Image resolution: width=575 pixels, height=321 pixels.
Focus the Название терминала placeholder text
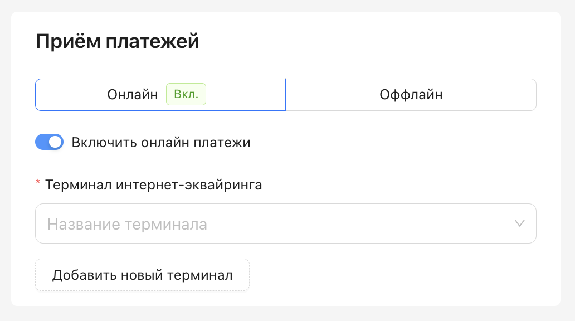click(x=127, y=224)
